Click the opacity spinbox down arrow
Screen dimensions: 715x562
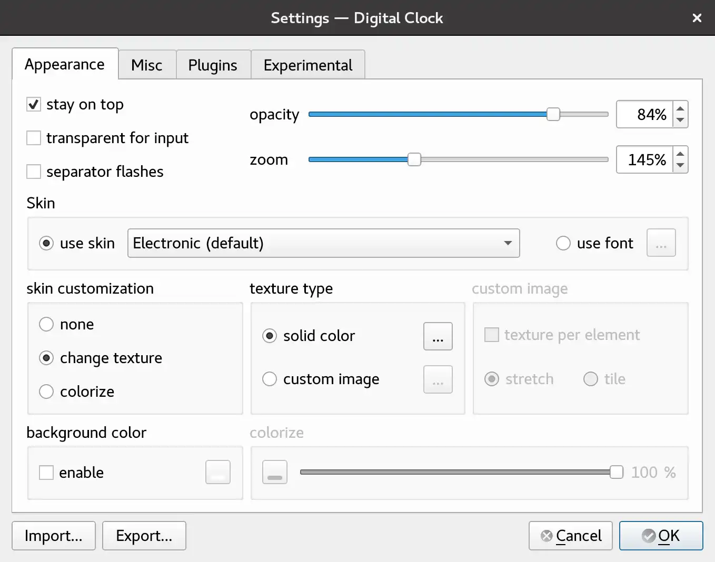(x=680, y=121)
